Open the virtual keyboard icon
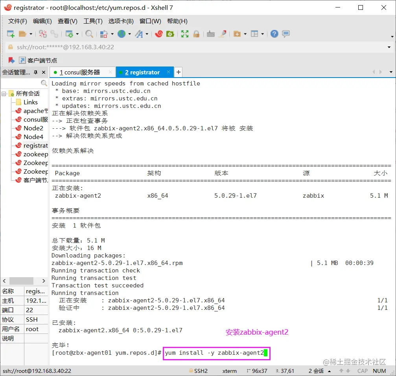This screenshot has width=396, height=376. [211, 34]
